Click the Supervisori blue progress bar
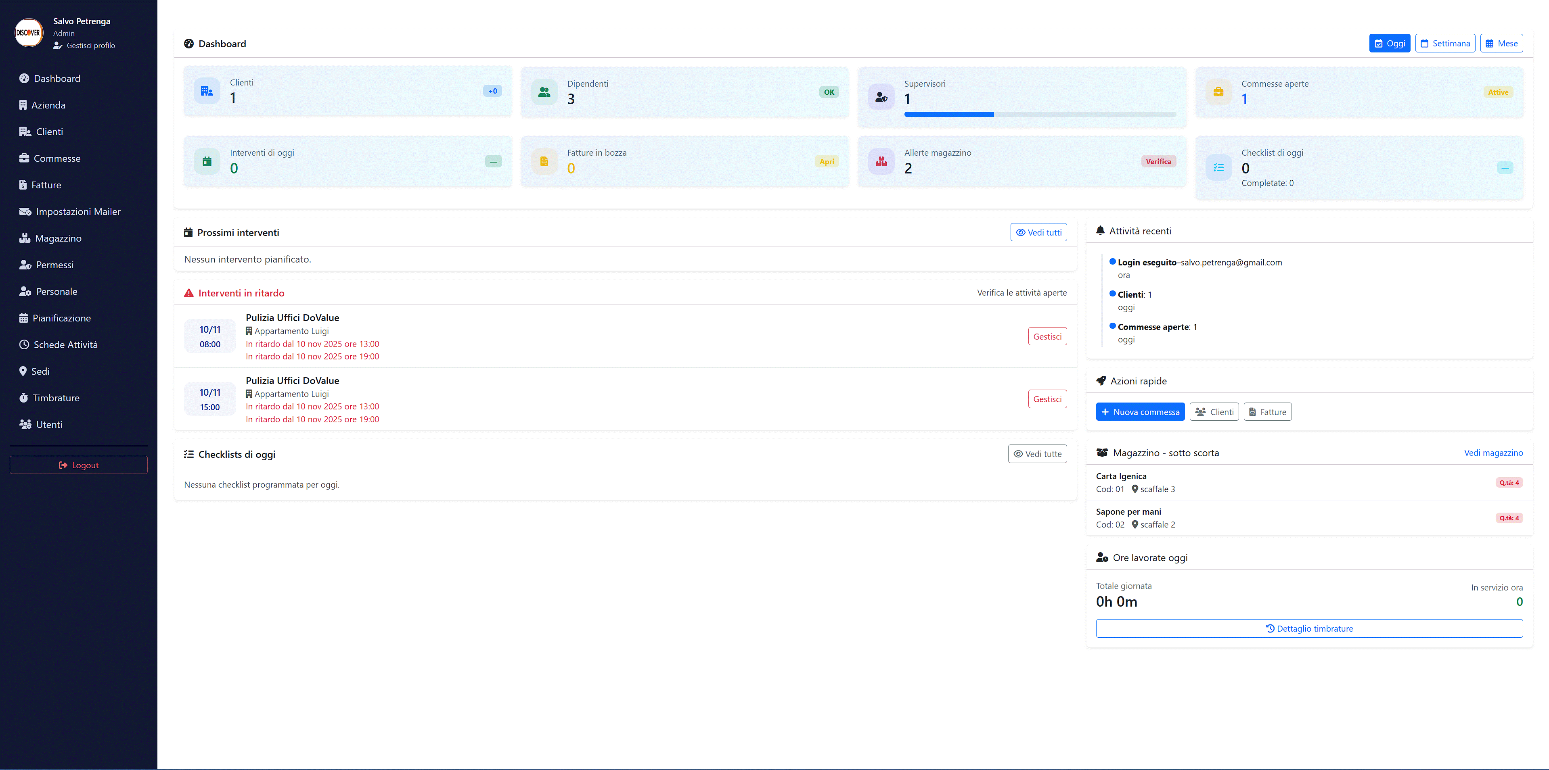The image size is (1549, 770). click(949, 114)
